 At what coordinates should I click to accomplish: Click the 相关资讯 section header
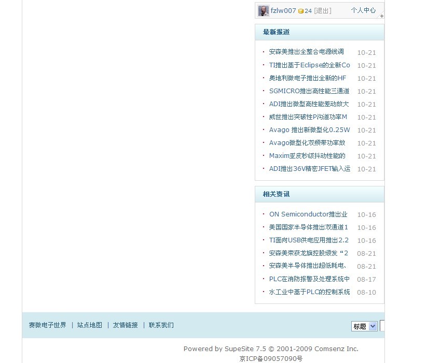(x=275, y=194)
